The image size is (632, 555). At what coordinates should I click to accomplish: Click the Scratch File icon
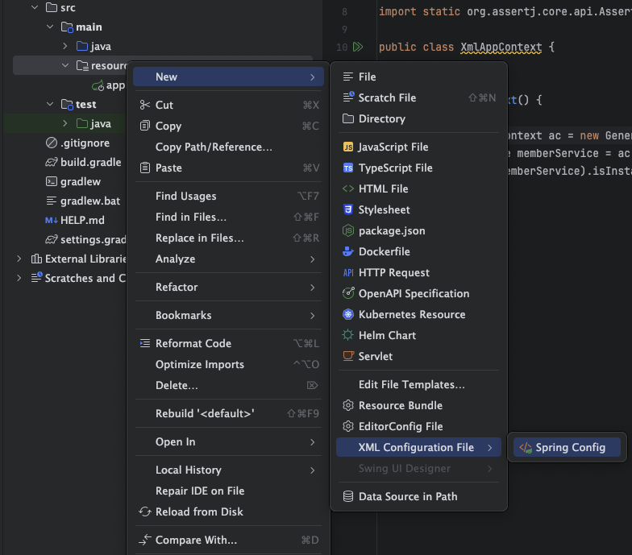[x=348, y=97]
